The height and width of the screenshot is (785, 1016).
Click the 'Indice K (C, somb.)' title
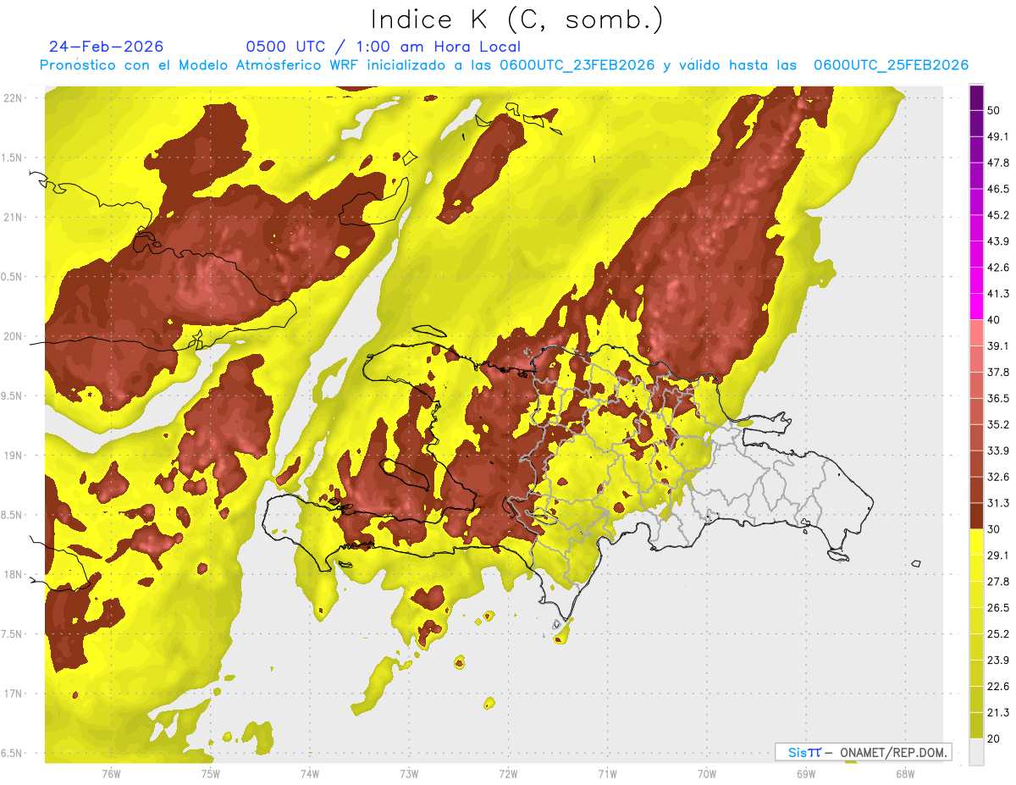click(x=517, y=20)
